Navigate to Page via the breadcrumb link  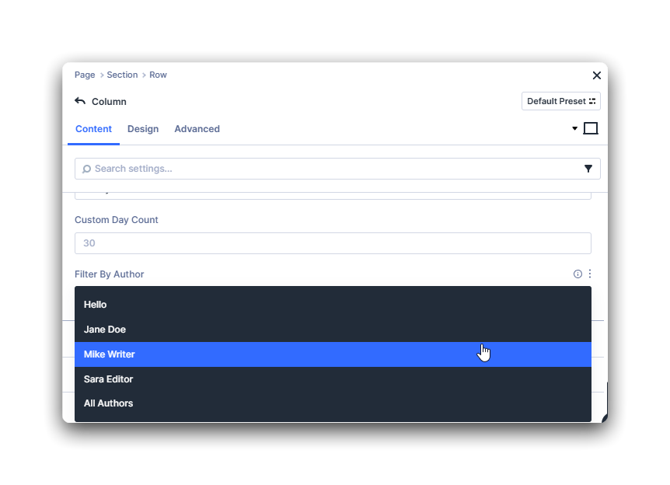[84, 75]
